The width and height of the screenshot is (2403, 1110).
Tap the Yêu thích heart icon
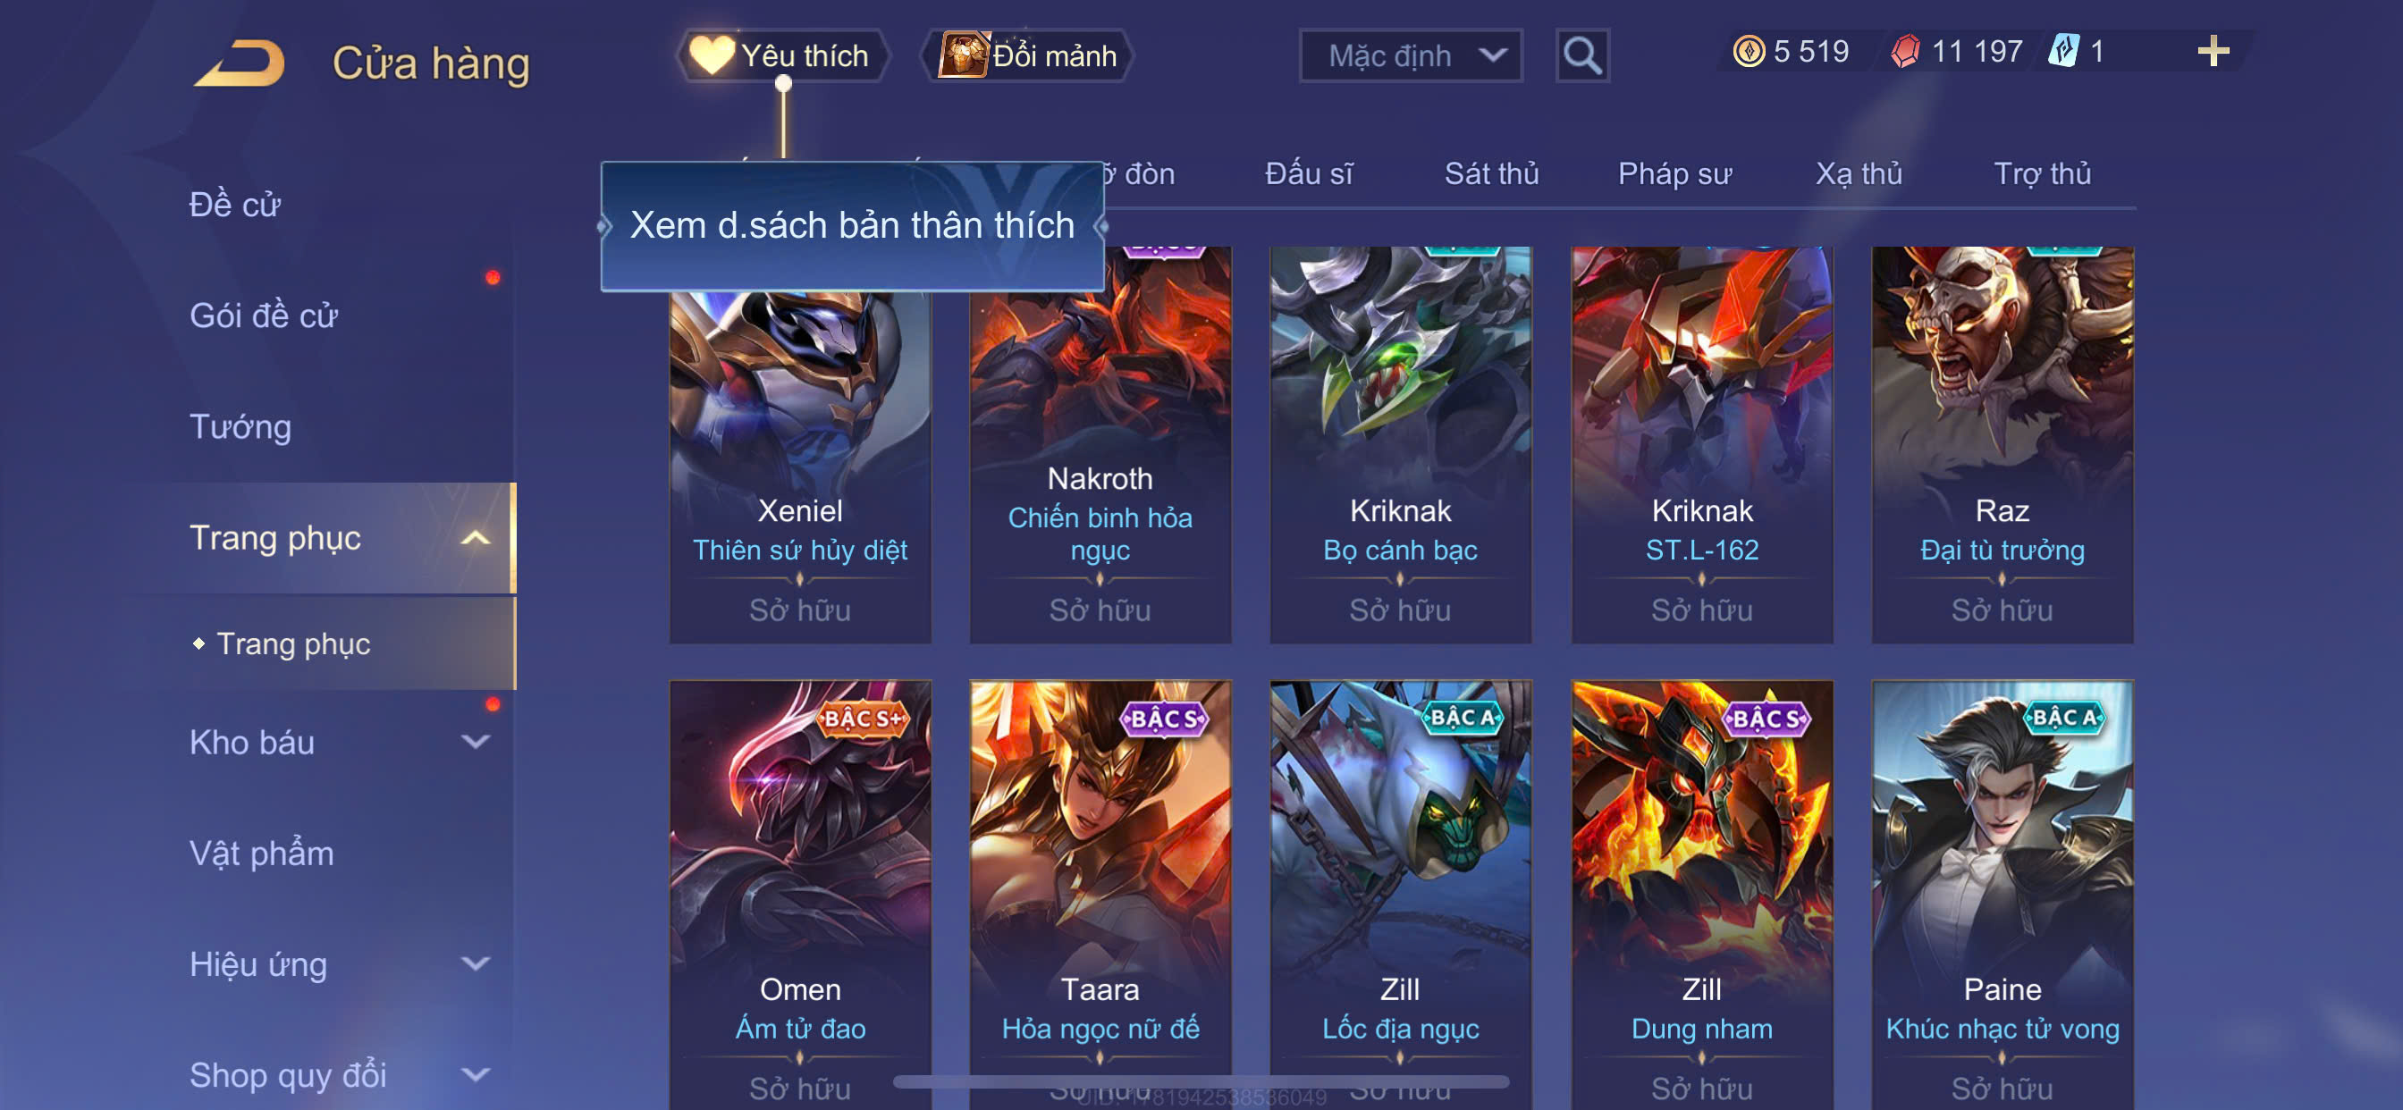click(711, 55)
